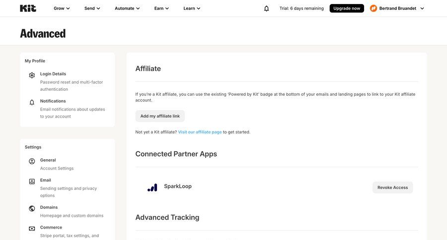Open the Grow menu

click(x=62, y=8)
